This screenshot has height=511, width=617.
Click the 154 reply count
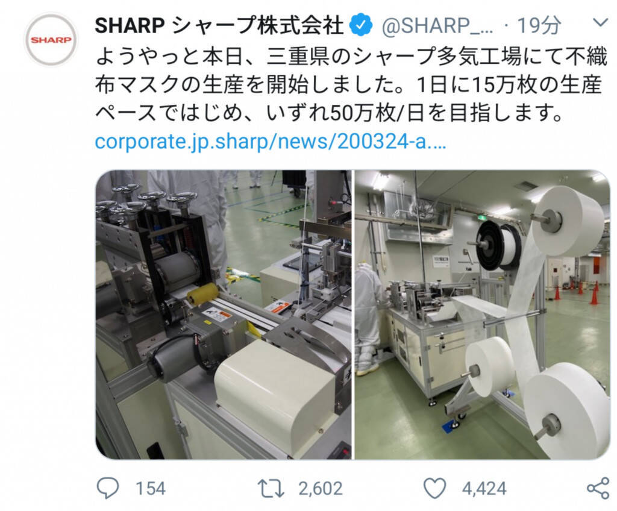151,489
